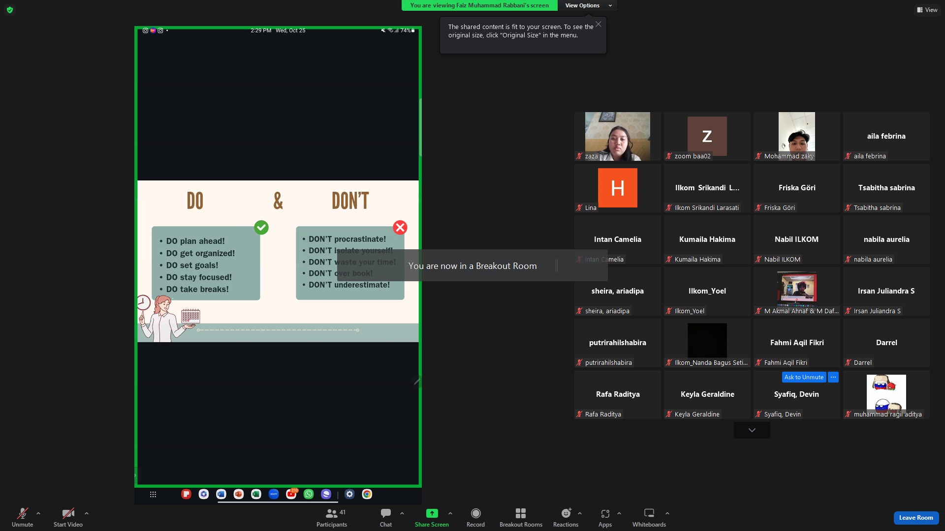Viewport: 945px width, 531px height.
Task: Click the YouTube icon in shared taskbar
Action: tap(291, 494)
